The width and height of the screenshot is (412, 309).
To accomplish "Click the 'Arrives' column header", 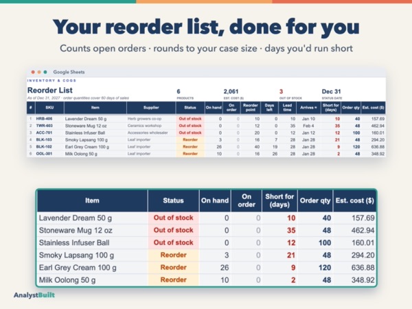I will tap(308, 108).
